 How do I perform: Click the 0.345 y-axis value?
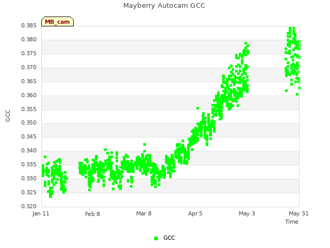pyautogui.click(x=29, y=136)
